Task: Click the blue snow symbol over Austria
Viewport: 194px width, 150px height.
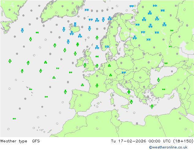Action: 124,73
